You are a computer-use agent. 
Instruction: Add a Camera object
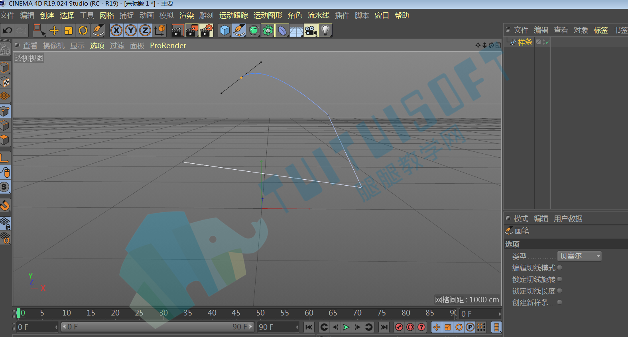(311, 30)
